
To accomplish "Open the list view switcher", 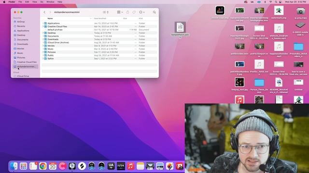I will point(106,12).
